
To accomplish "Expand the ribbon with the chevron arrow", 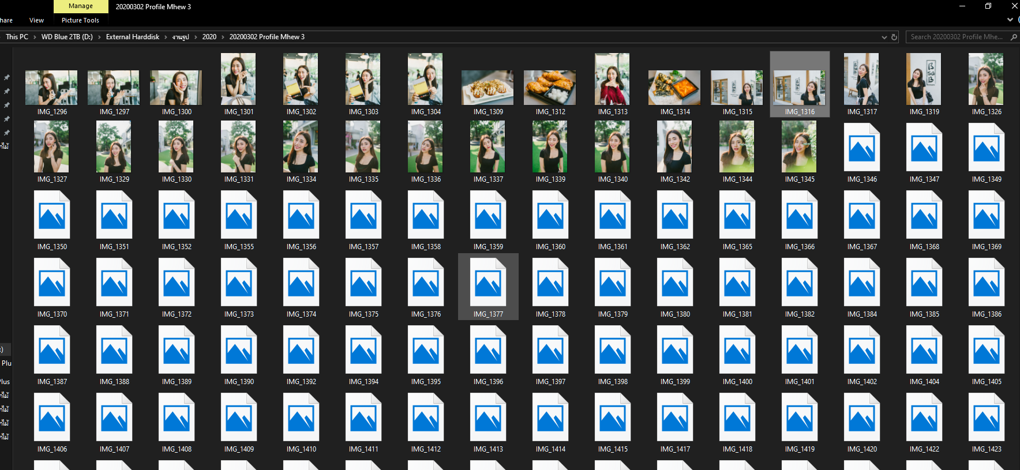I will (1010, 20).
